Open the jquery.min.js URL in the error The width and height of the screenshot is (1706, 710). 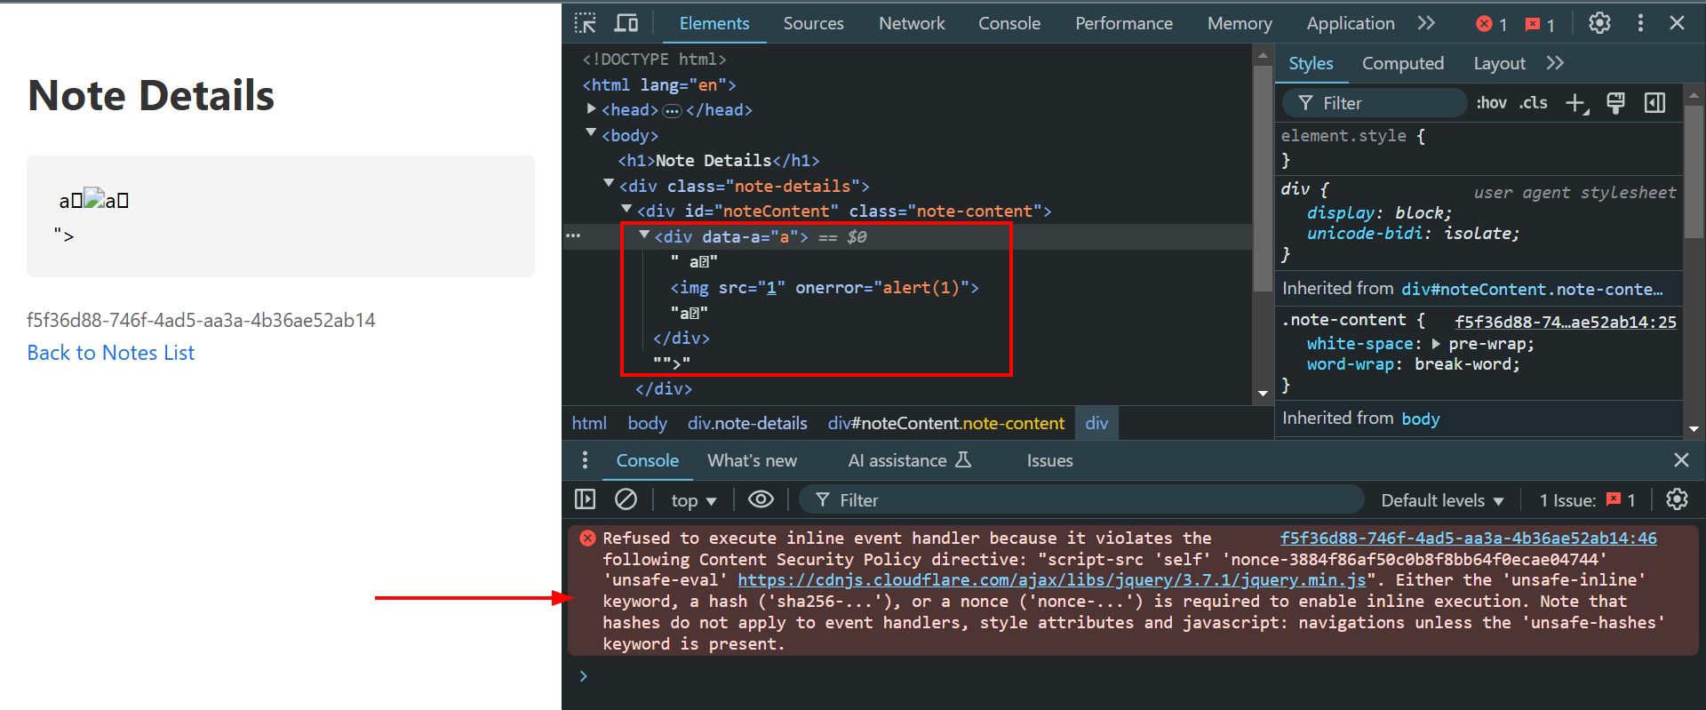[1051, 580]
